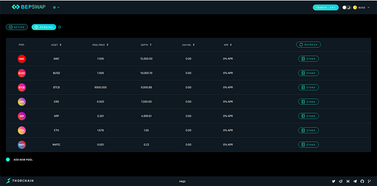Click the BUSD pool coin icon
This screenshot has width=377, height=186.
point(22,73)
